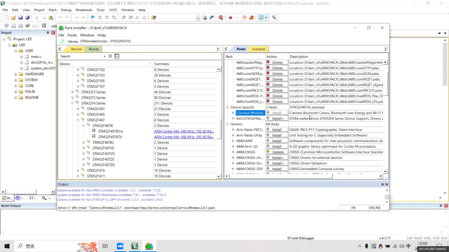Click the Open file toolbar icon
Image resolution: width=449 pixels, height=252 pixels.
click(x=13, y=18)
